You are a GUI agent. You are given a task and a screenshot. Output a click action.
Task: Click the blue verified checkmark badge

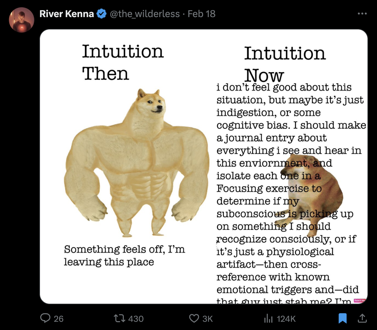click(102, 14)
